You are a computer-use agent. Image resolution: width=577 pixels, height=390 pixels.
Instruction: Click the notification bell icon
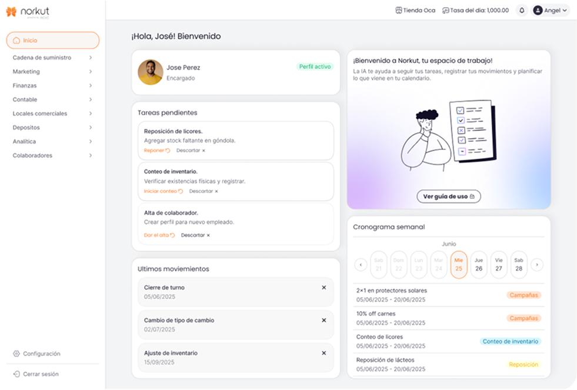point(521,11)
